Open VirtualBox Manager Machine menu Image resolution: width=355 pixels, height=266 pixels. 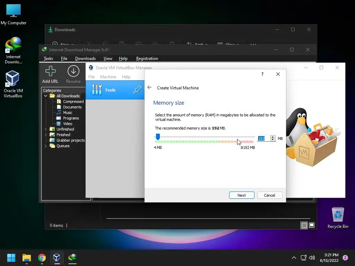108,77
